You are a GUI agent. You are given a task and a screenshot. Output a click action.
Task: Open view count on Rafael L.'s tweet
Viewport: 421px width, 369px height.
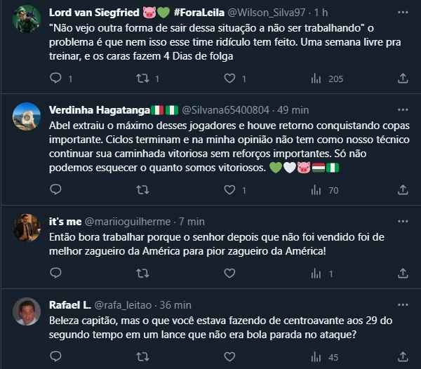pyautogui.click(x=316, y=357)
